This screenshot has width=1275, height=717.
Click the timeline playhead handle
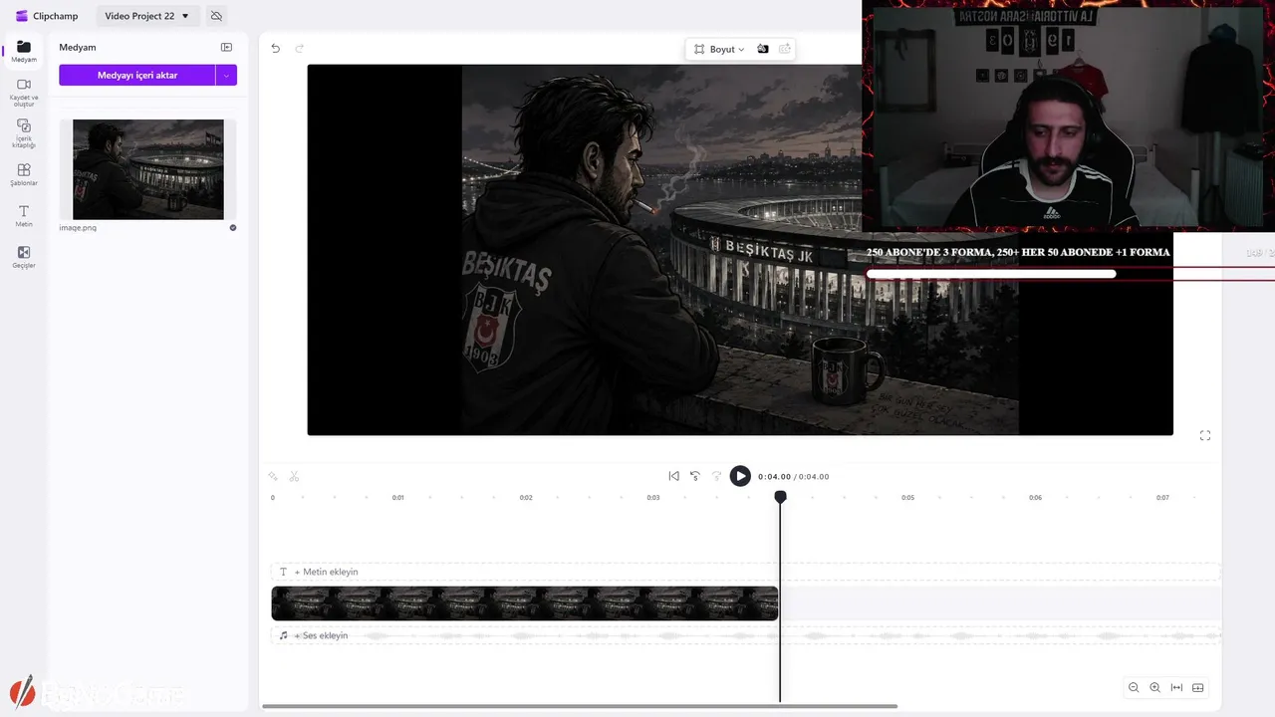[x=781, y=496]
